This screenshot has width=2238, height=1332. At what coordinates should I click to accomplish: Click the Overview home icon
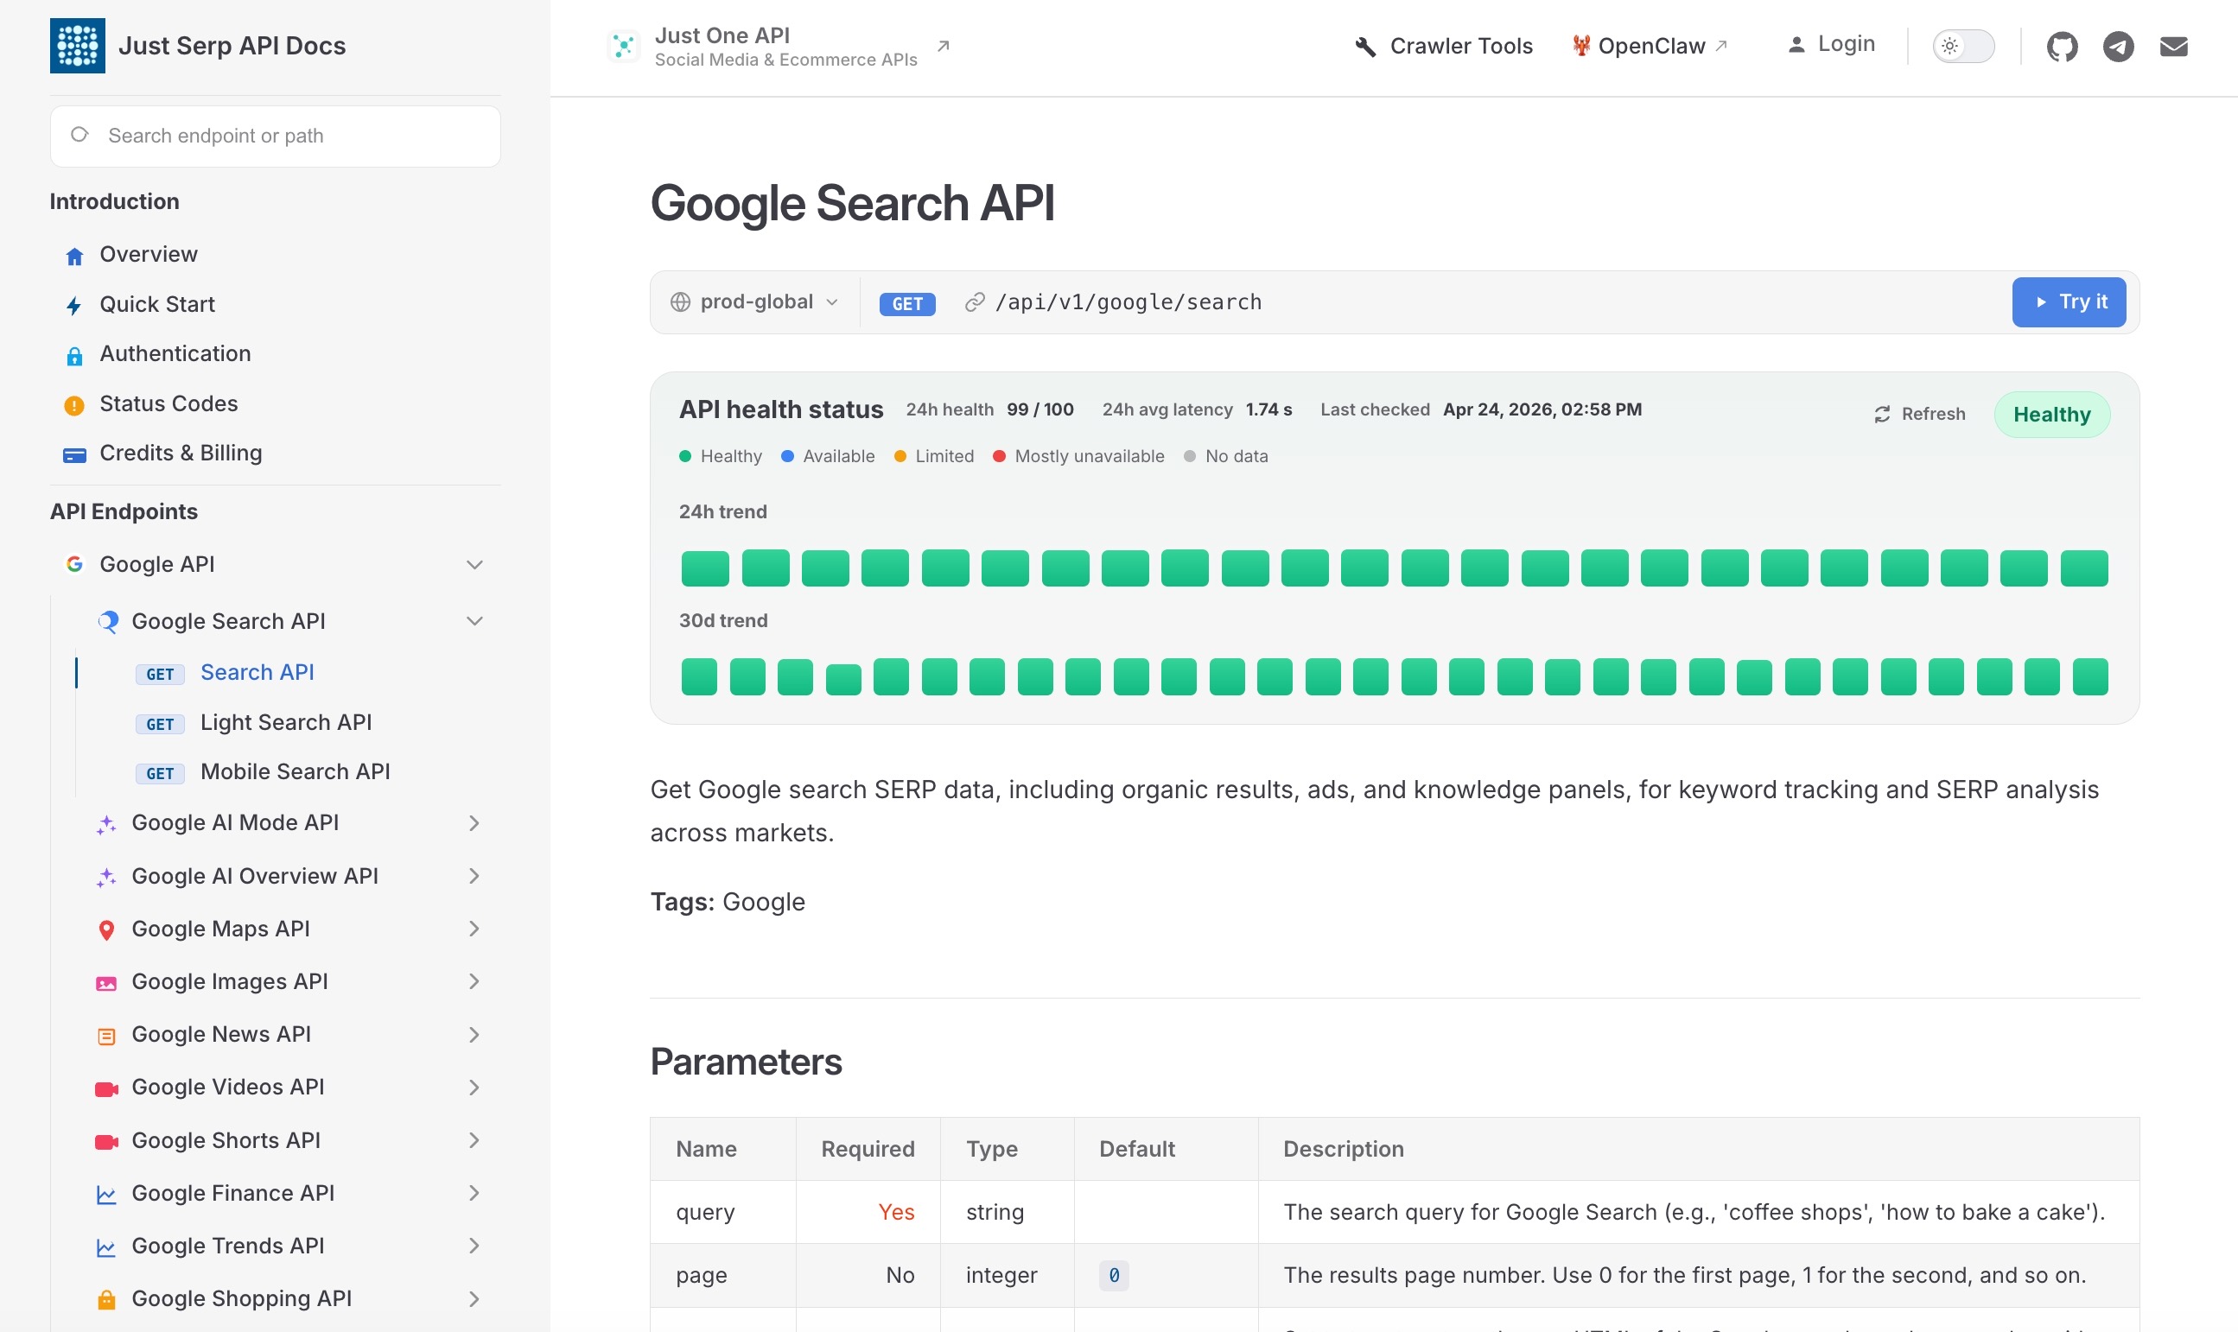[74, 257]
